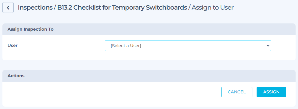Click the User field label
298x109 pixels.
pyautogui.click(x=13, y=45)
